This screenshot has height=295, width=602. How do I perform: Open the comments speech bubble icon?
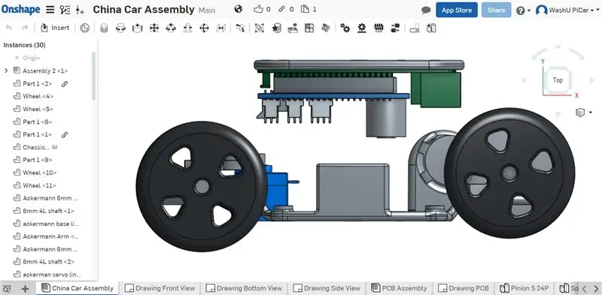[x=426, y=11]
